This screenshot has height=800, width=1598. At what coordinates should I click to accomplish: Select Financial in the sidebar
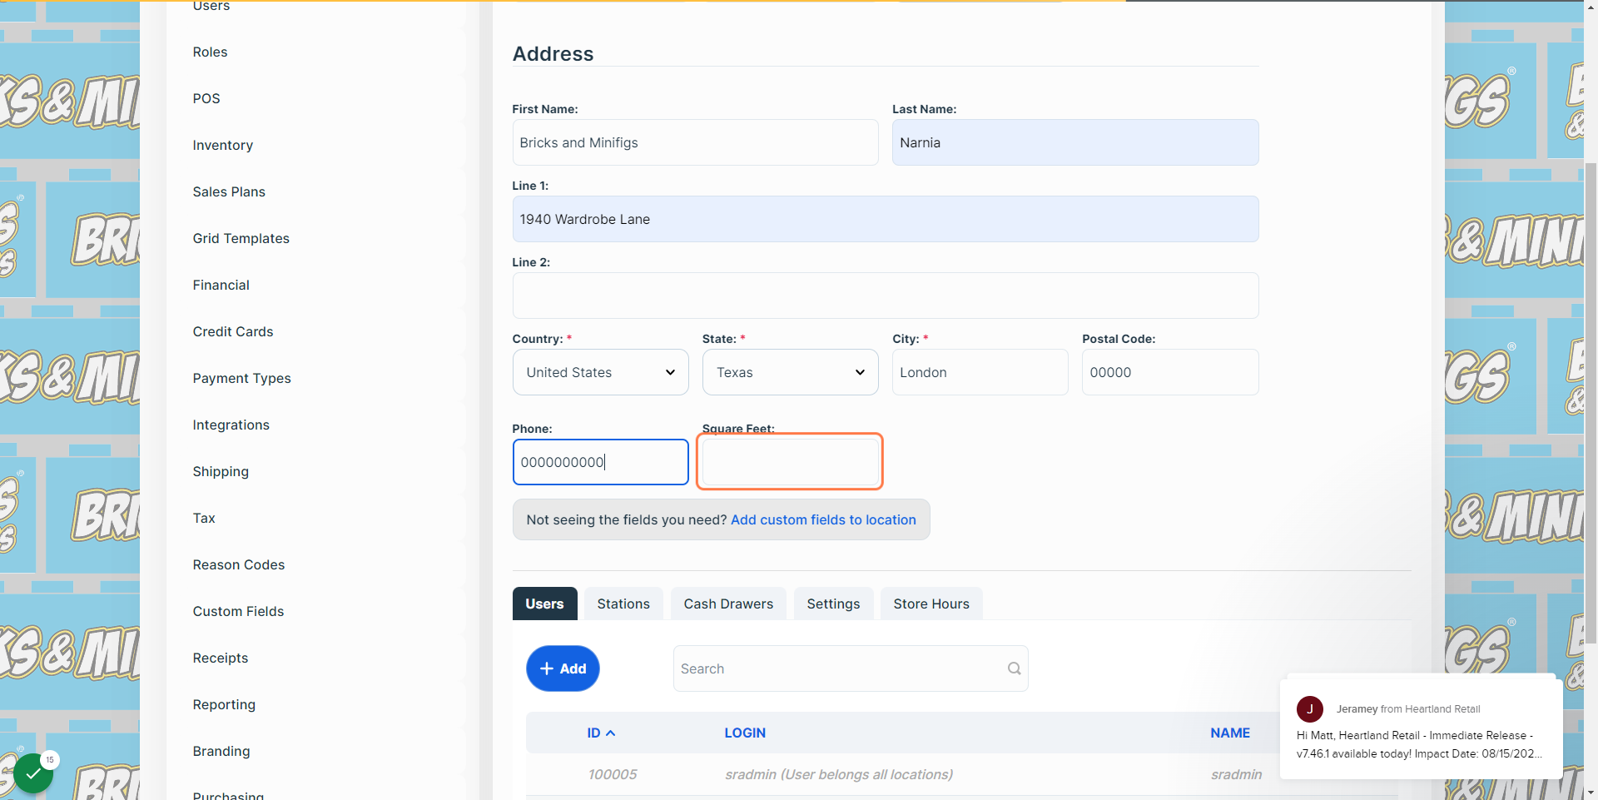[221, 285]
